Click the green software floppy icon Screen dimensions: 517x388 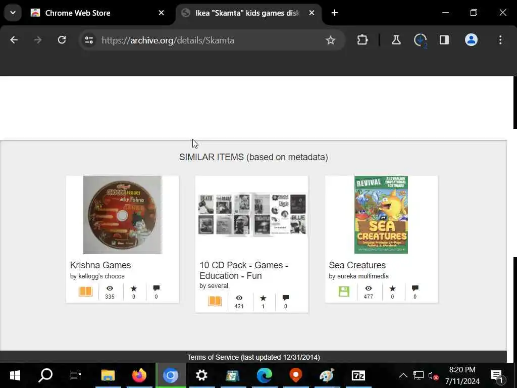pyautogui.click(x=344, y=292)
